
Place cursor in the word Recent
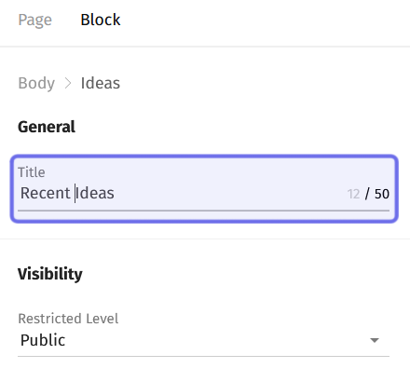click(46, 193)
